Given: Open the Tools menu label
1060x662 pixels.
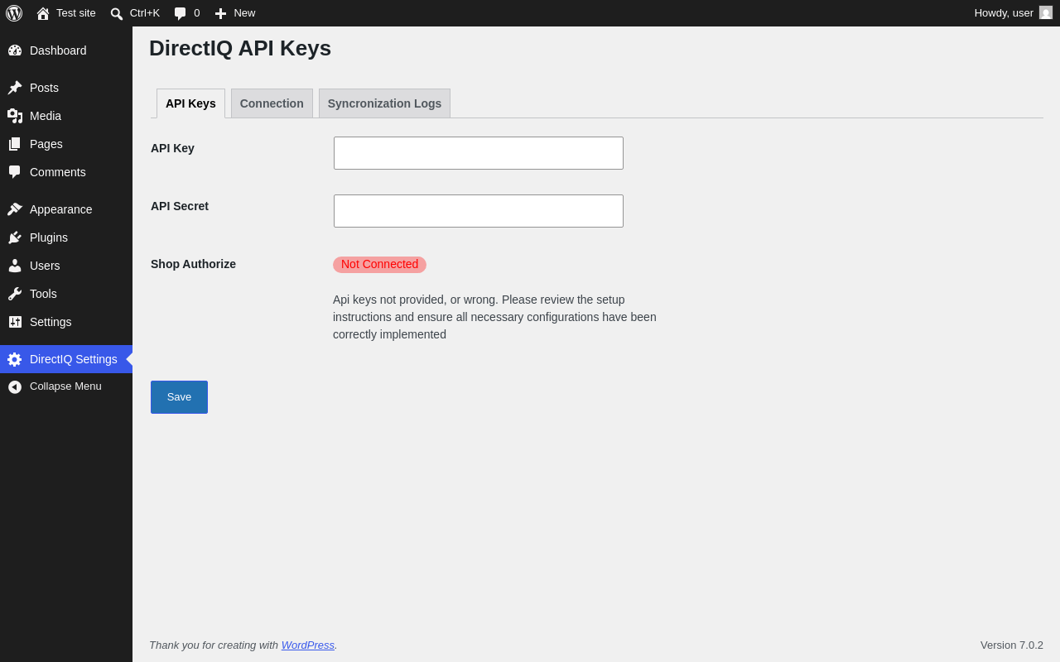Looking at the screenshot, I should tap(43, 294).
